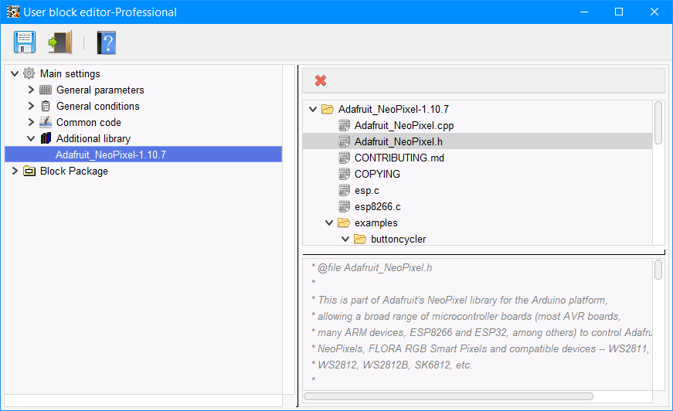Select the examples folder name
The width and height of the screenshot is (673, 411).
click(x=376, y=223)
